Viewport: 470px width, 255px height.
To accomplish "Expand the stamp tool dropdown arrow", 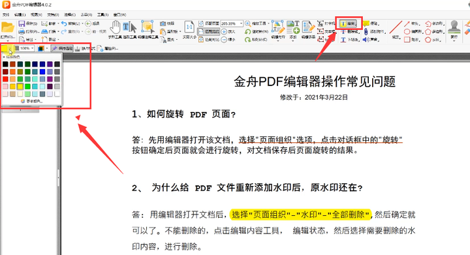I will 454,41.
